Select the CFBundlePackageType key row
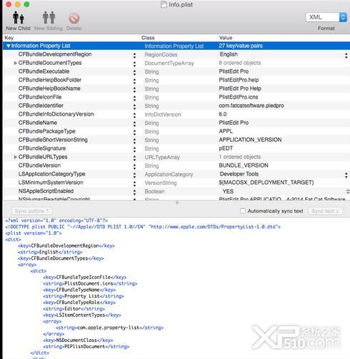350x359 pixels. point(46,131)
